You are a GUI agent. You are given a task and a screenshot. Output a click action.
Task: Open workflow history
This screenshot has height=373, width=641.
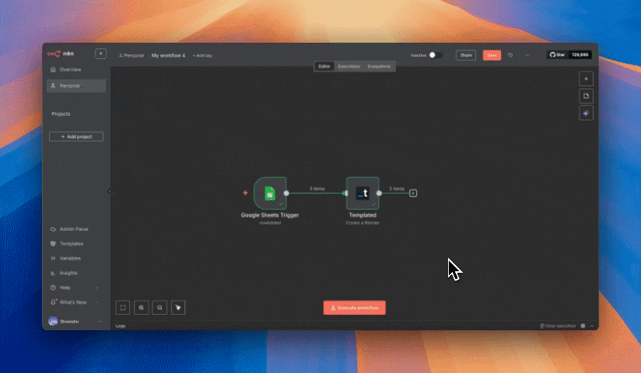510,55
